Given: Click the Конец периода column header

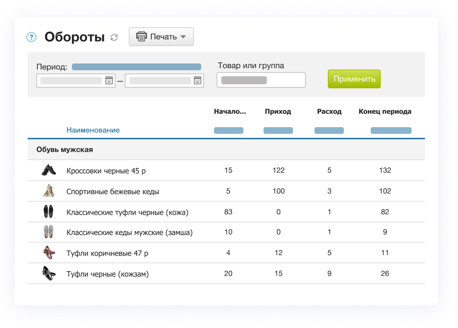Looking at the screenshot, I should (385, 112).
